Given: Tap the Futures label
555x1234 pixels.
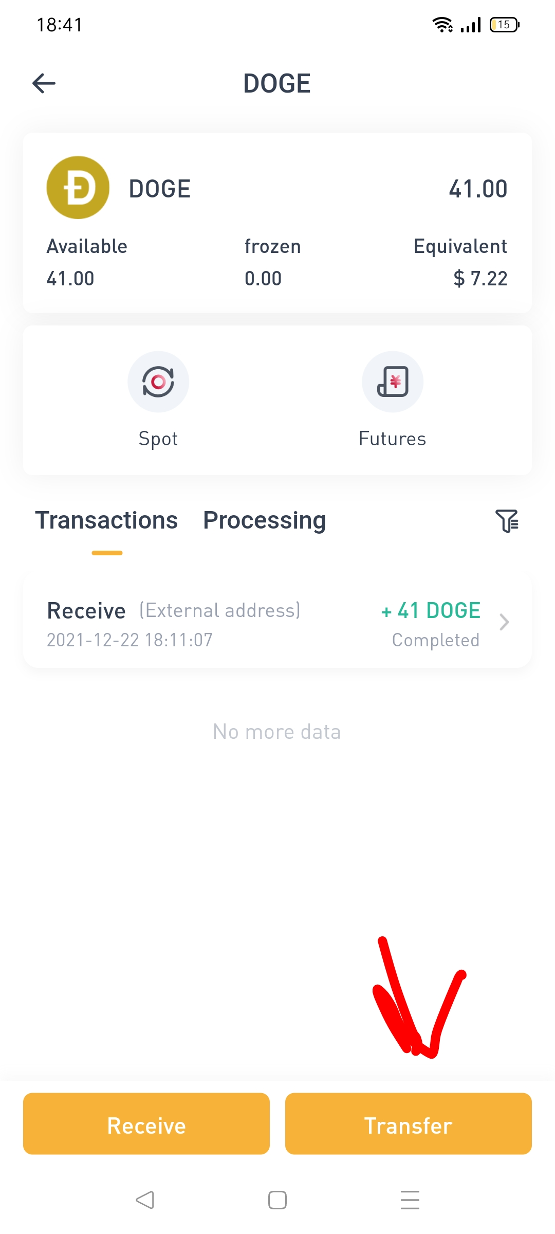Looking at the screenshot, I should tap(393, 439).
